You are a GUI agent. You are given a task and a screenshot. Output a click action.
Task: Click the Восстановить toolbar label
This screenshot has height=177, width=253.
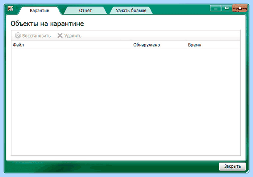point(36,36)
